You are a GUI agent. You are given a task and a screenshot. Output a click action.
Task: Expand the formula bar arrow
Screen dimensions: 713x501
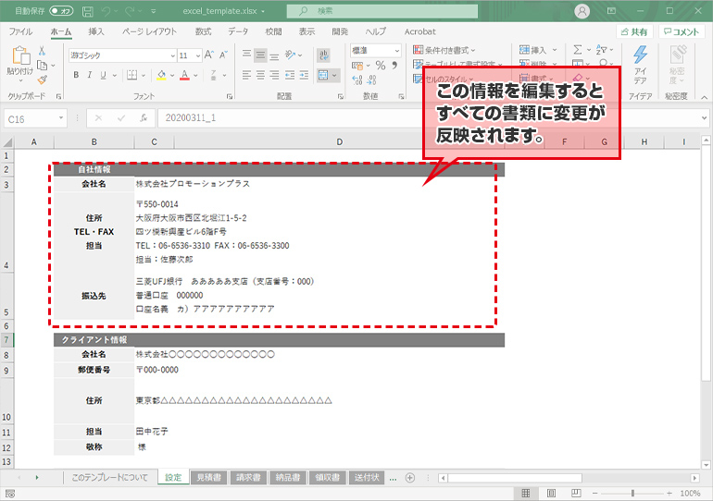click(x=704, y=118)
